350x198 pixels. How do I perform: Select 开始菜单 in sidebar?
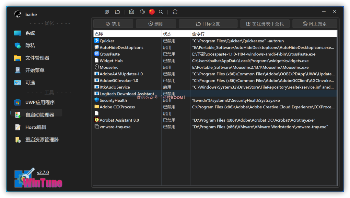[x=29, y=70]
